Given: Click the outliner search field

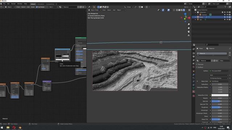Looking at the screenshot, I should (211, 7).
